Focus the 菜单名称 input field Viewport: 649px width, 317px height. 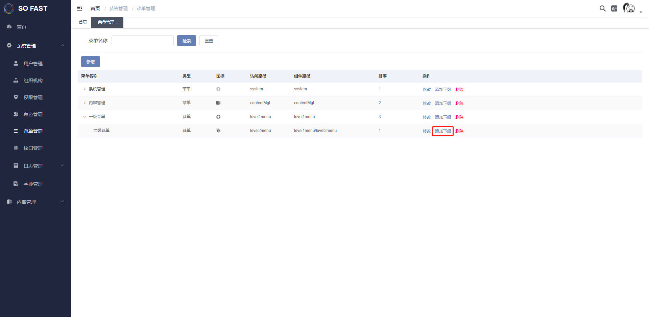click(x=142, y=41)
